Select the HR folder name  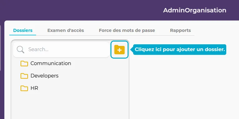(34, 88)
